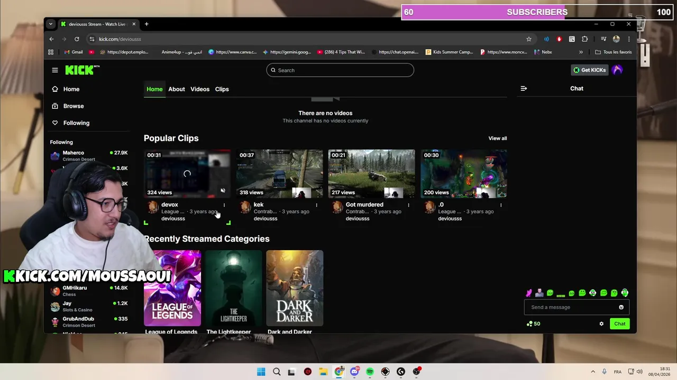This screenshot has width=677, height=380.
Task: Click the 50 channel points balance
Action: [x=534, y=324]
